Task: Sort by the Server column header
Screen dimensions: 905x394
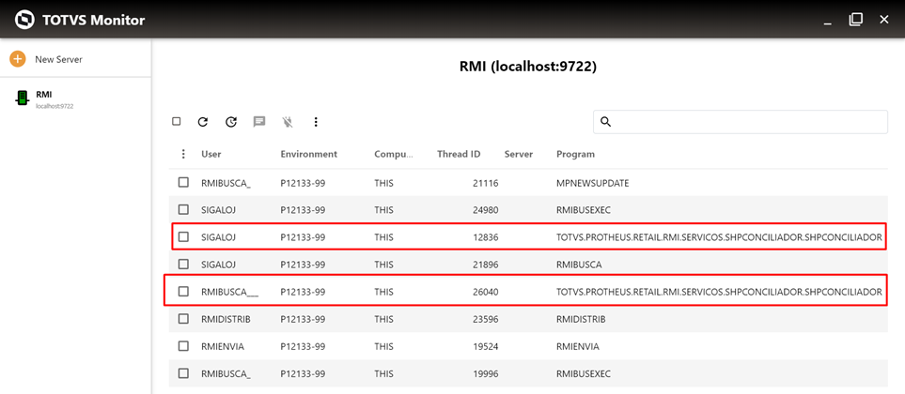Action: click(519, 154)
